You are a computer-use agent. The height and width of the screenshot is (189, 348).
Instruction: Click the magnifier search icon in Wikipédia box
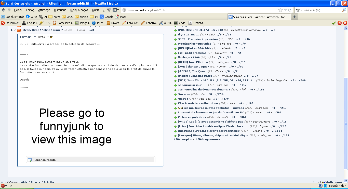[344, 10]
